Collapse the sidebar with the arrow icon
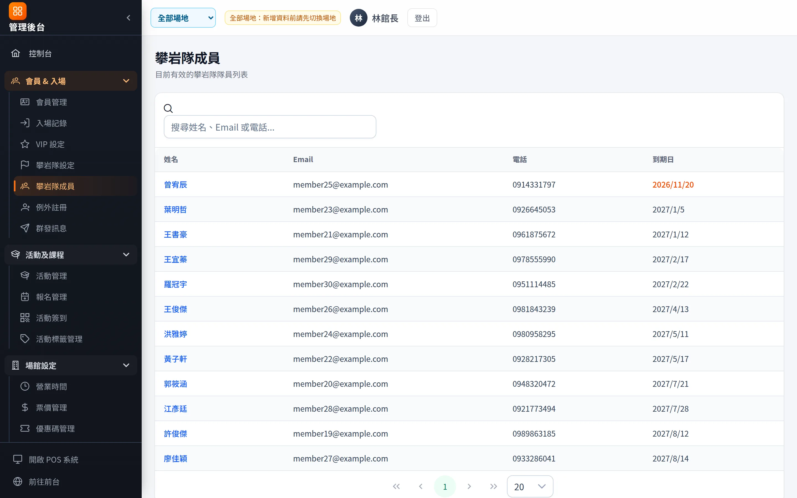The width and height of the screenshot is (797, 498). coord(128,18)
